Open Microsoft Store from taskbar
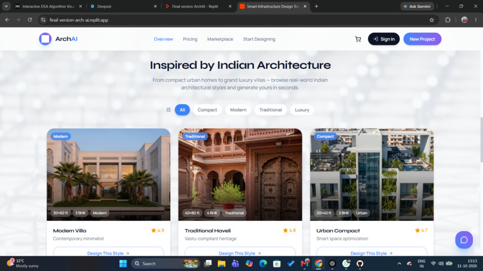483x271 pixels. click(277, 264)
